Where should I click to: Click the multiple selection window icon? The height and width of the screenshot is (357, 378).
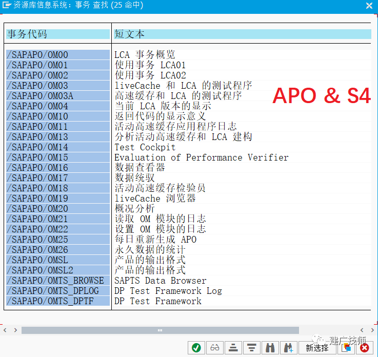click(346, 348)
